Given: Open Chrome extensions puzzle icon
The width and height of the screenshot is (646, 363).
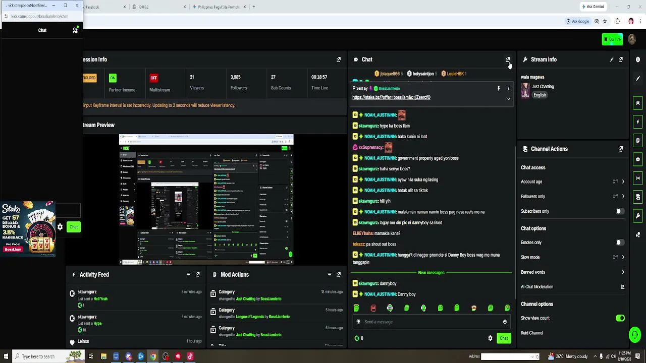Looking at the screenshot, I should (617, 21).
